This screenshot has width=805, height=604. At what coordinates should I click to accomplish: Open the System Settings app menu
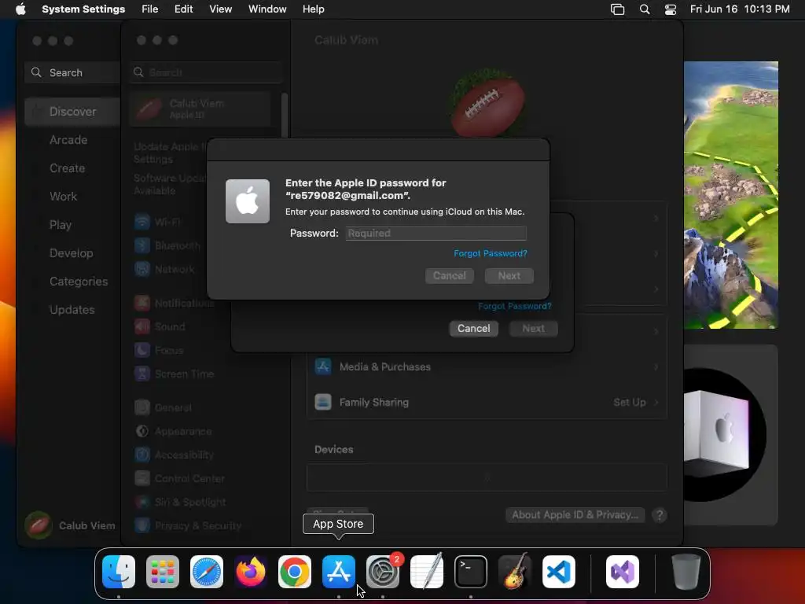(x=83, y=9)
